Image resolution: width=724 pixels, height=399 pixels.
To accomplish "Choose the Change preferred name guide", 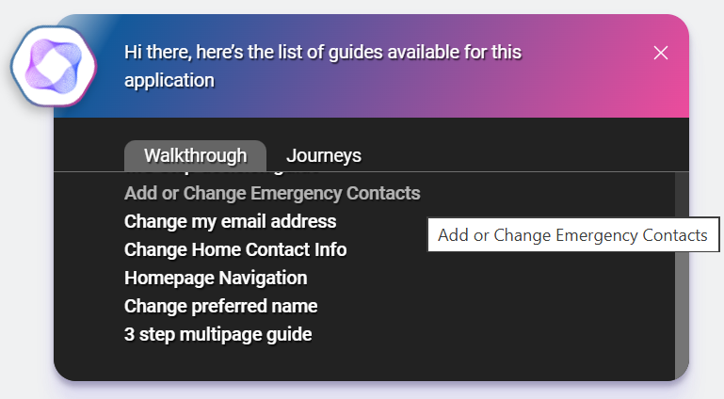I will [x=220, y=307].
